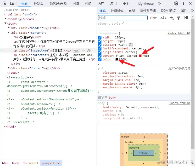Switch to the 控制台 tab
The image size is (195, 166).
[x=38, y=4]
